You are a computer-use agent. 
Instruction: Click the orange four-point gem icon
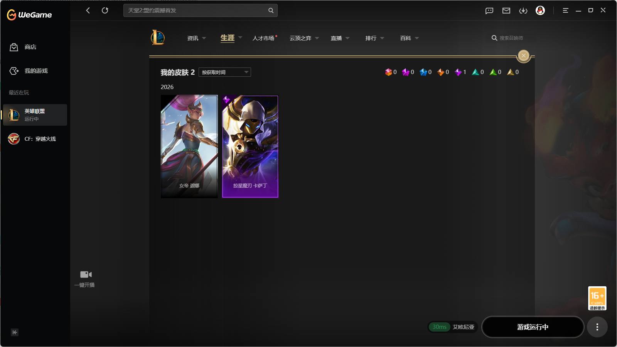(440, 72)
